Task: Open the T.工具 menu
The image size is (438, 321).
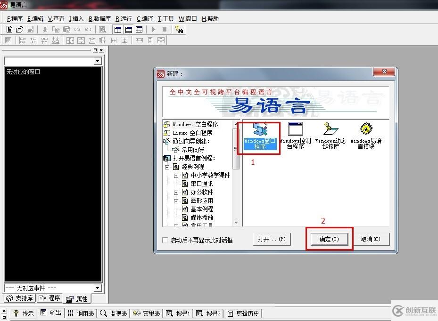Action: tap(165, 18)
